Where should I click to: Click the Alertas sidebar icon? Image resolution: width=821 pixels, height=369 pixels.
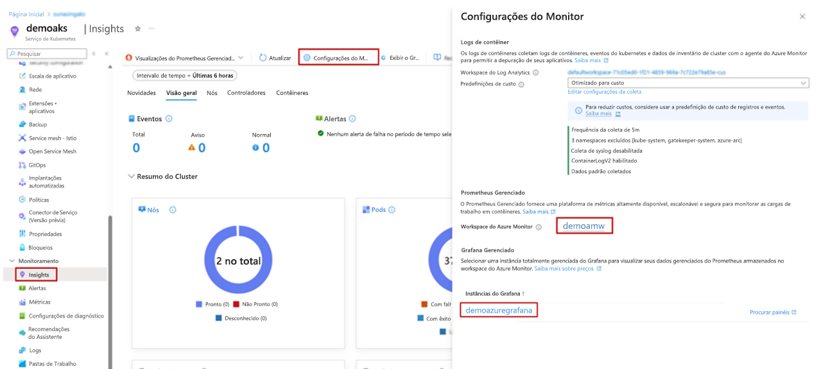click(22, 288)
